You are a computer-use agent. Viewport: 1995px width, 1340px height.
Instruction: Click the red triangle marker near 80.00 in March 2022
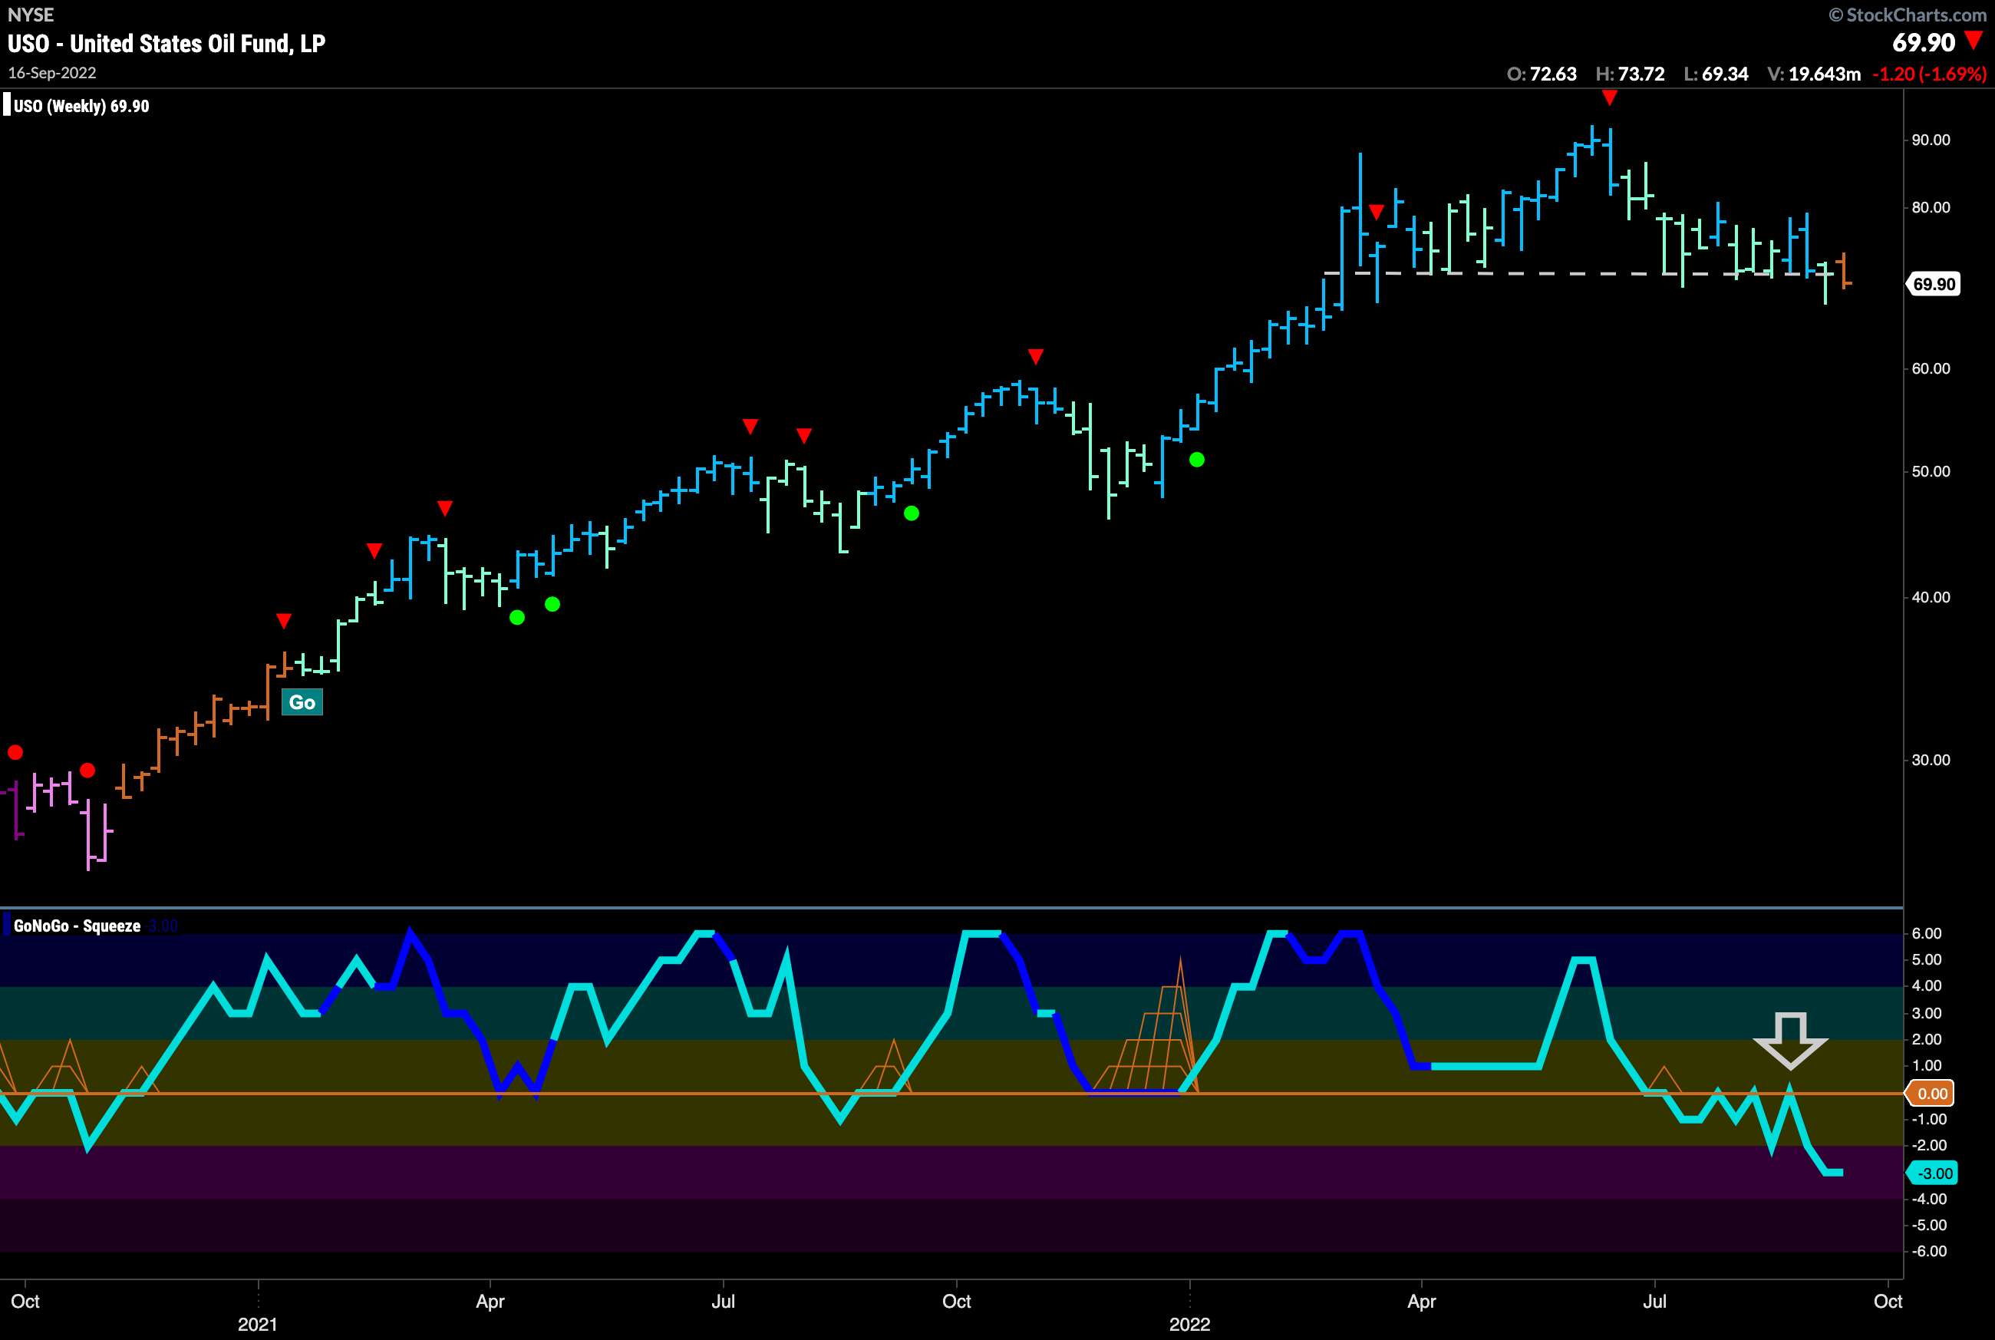[1376, 211]
